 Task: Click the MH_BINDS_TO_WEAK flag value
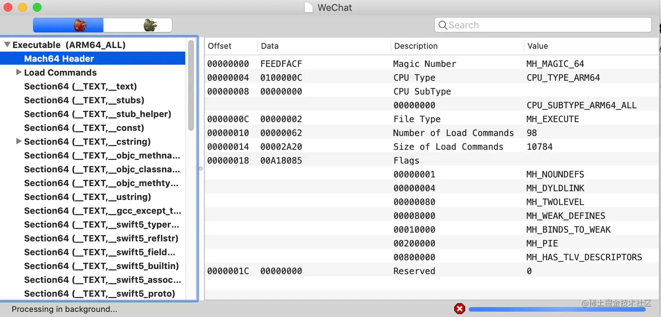pos(568,230)
